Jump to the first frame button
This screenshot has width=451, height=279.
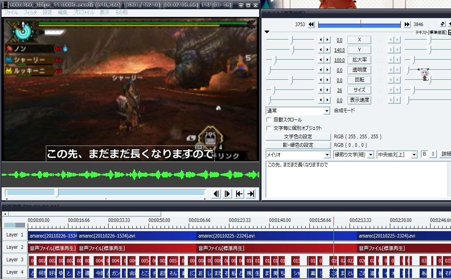tap(239, 194)
